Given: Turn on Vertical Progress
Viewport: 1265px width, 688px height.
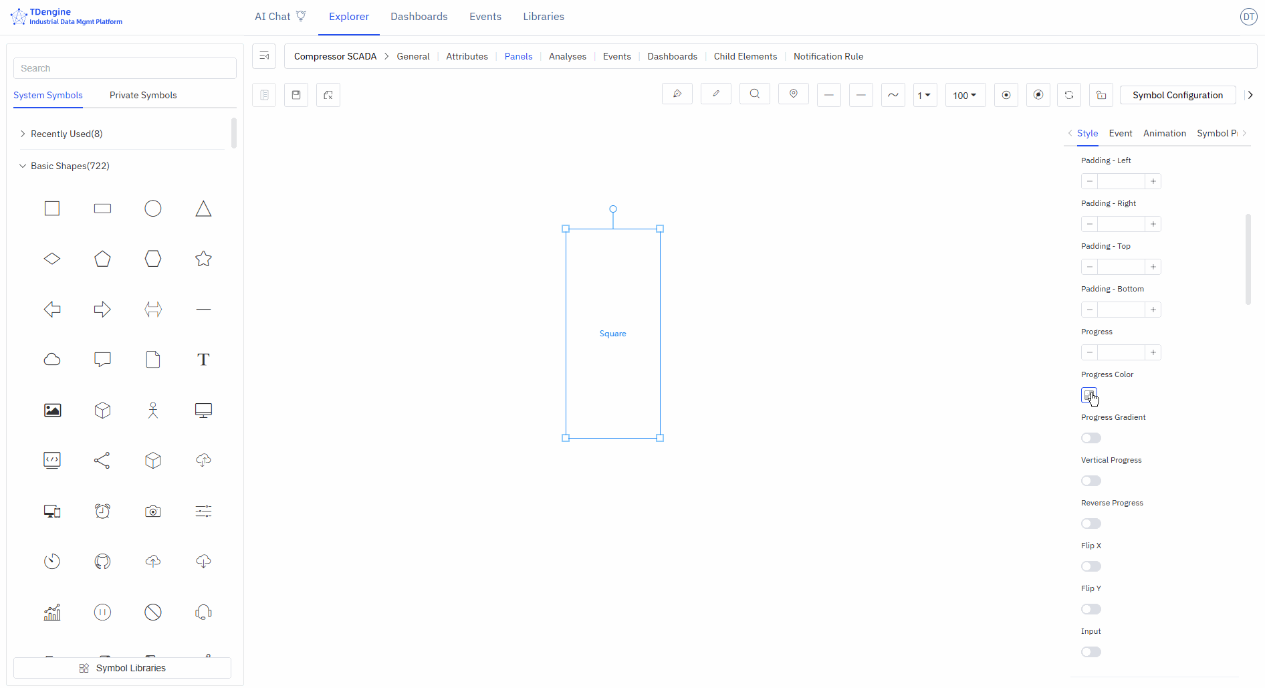Looking at the screenshot, I should pyautogui.click(x=1090, y=481).
